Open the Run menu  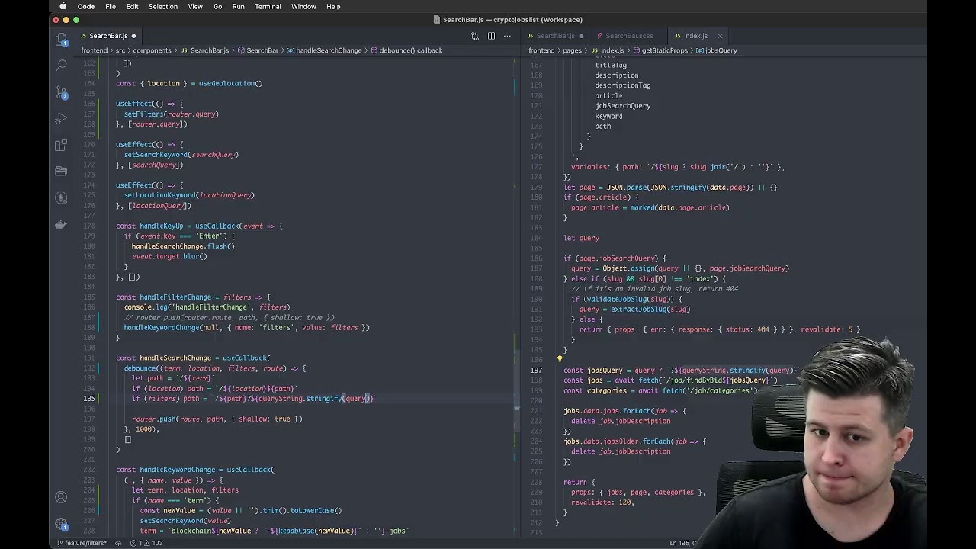pos(239,6)
